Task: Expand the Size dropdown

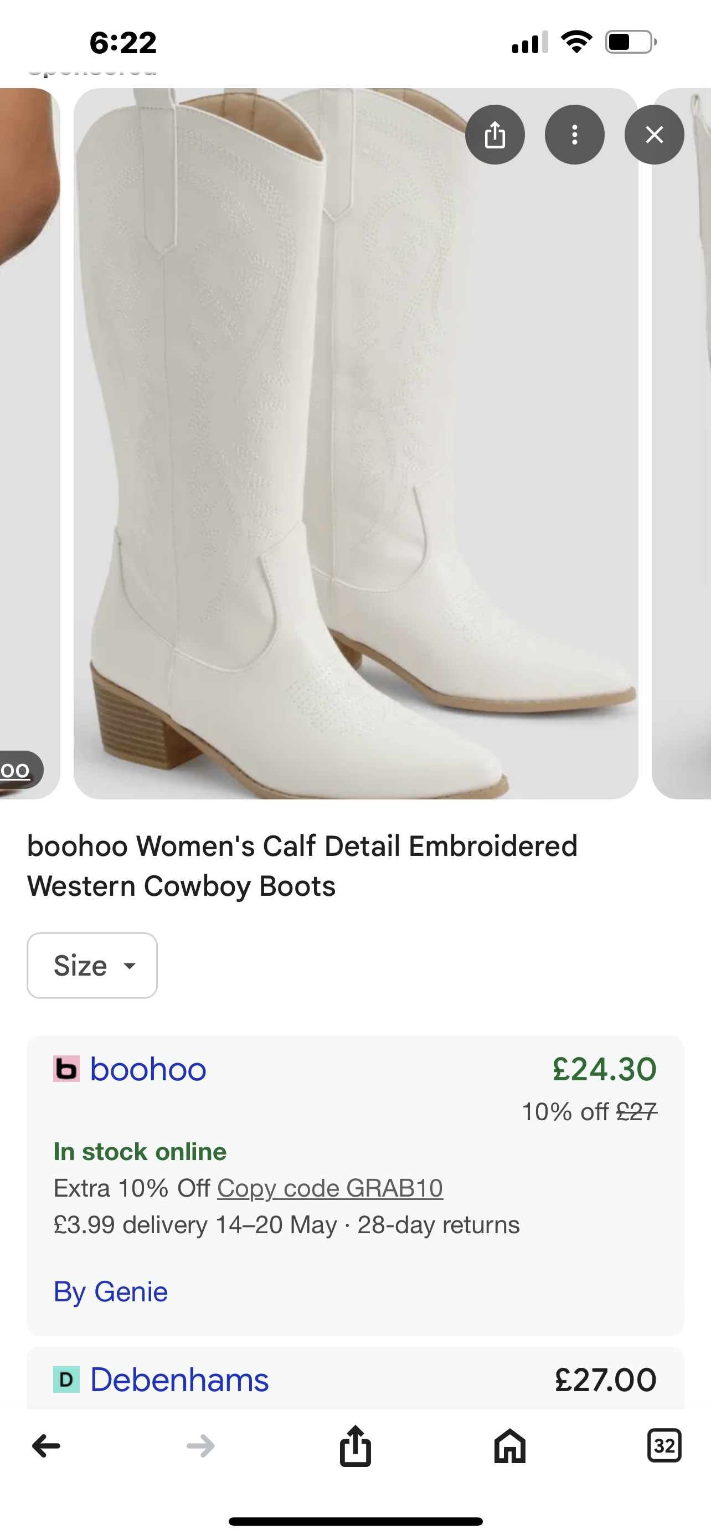Action: point(92,966)
